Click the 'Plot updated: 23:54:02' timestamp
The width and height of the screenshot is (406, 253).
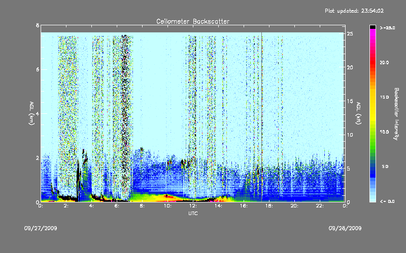tap(354, 11)
